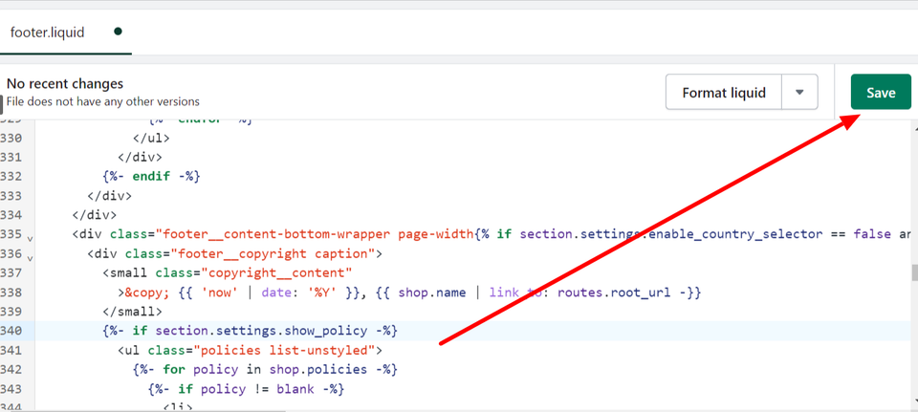Click the vertical scrollbar thumb in editor
The image size is (918, 412).
pyautogui.click(x=914, y=272)
